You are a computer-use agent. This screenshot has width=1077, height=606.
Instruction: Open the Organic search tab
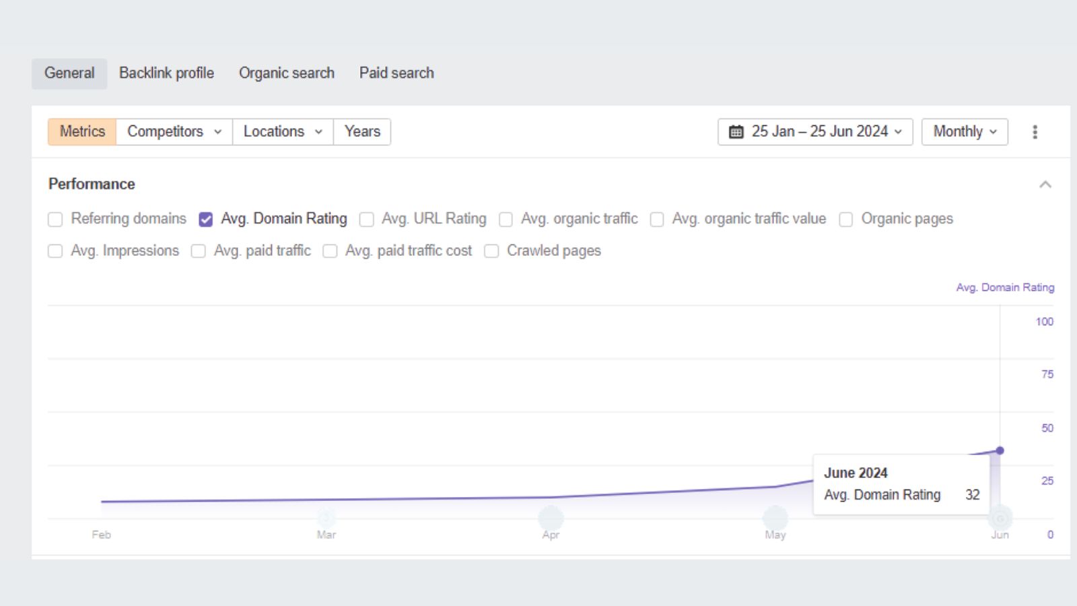(287, 73)
